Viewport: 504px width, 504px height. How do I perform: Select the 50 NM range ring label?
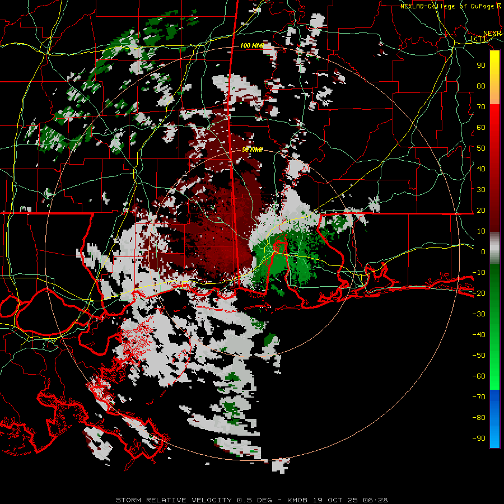pos(253,150)
